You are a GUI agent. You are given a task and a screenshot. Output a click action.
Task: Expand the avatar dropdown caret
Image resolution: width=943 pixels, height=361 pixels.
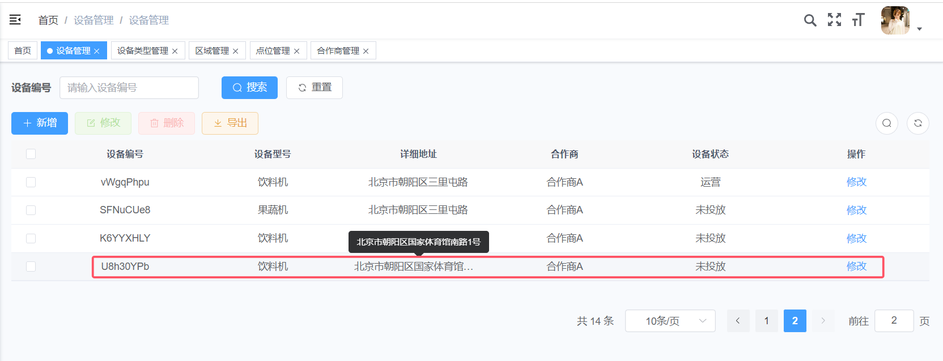[919, 29]
